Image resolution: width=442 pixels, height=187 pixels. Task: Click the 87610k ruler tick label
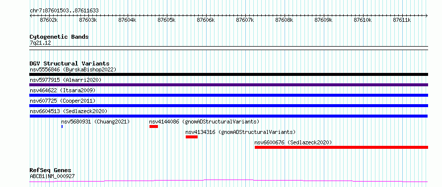tap(363, 20)
